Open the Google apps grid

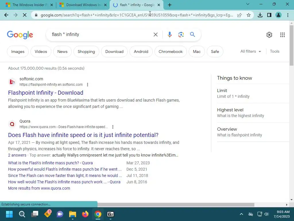point(283,35)
